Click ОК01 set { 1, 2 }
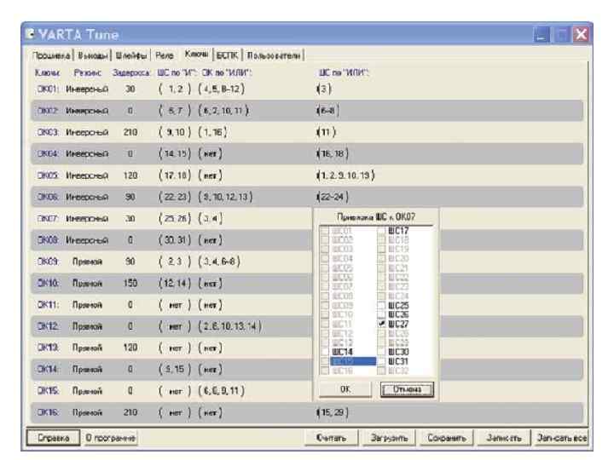This screenshot has width=614, height=460. [175, 89]
